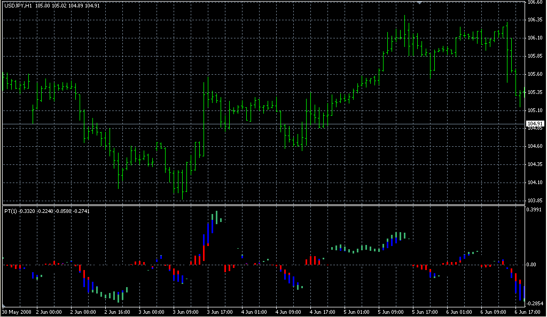
Task: Click the PT(1) indicator label
Action: (10, 211)
